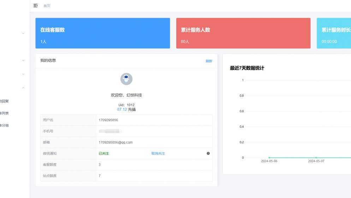The image size is (351, 198).
Task: Click the sidebar collapse hamburger icon
Action: click(x=35, y=6)
